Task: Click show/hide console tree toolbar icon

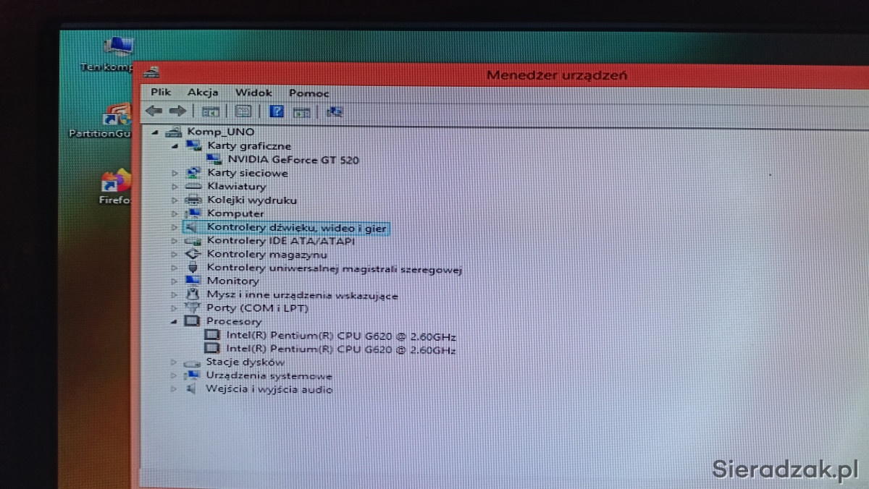Action: 211,111
